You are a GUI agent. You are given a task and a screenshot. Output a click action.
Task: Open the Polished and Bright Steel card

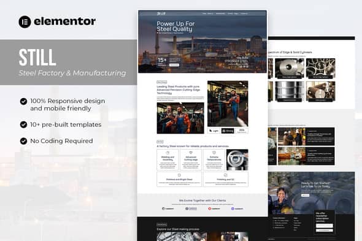click(x=179, y=179)
